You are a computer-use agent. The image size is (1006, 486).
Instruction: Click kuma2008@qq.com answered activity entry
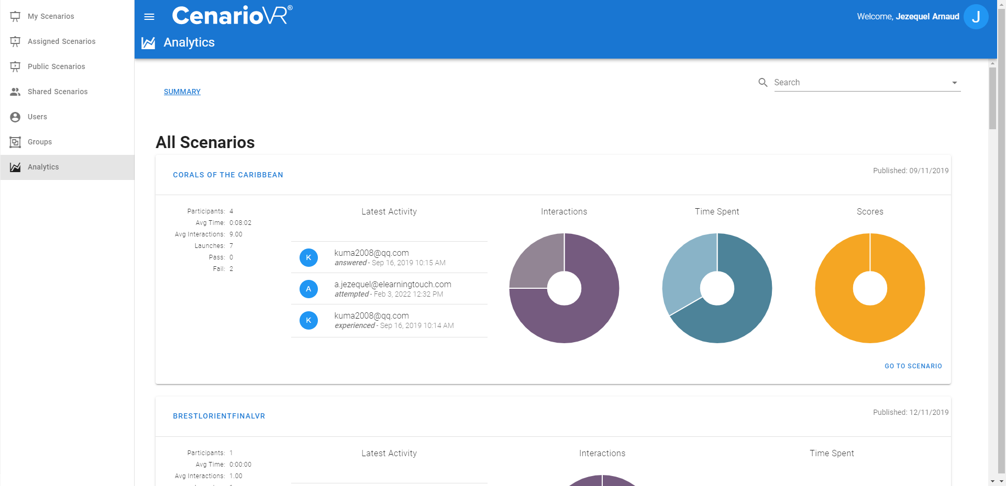(x=389, y=257)
